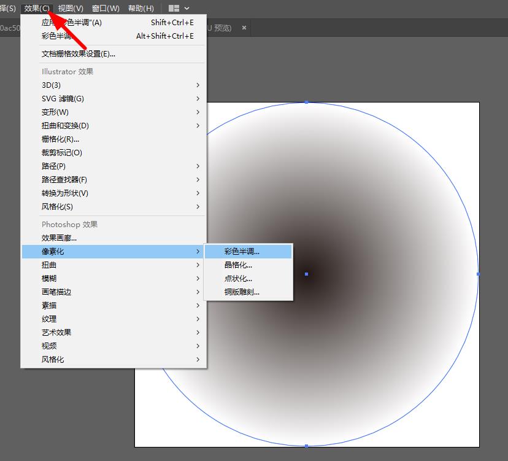The image size is (508, 461).
Task: Expand the 路径(P) submenu
Action: click(x=114, y=166)
